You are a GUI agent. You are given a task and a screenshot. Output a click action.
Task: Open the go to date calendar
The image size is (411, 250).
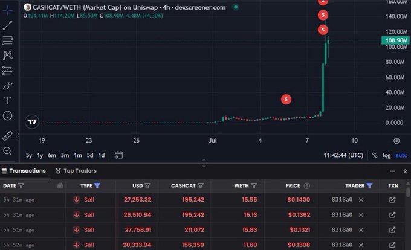pos(118,155)
